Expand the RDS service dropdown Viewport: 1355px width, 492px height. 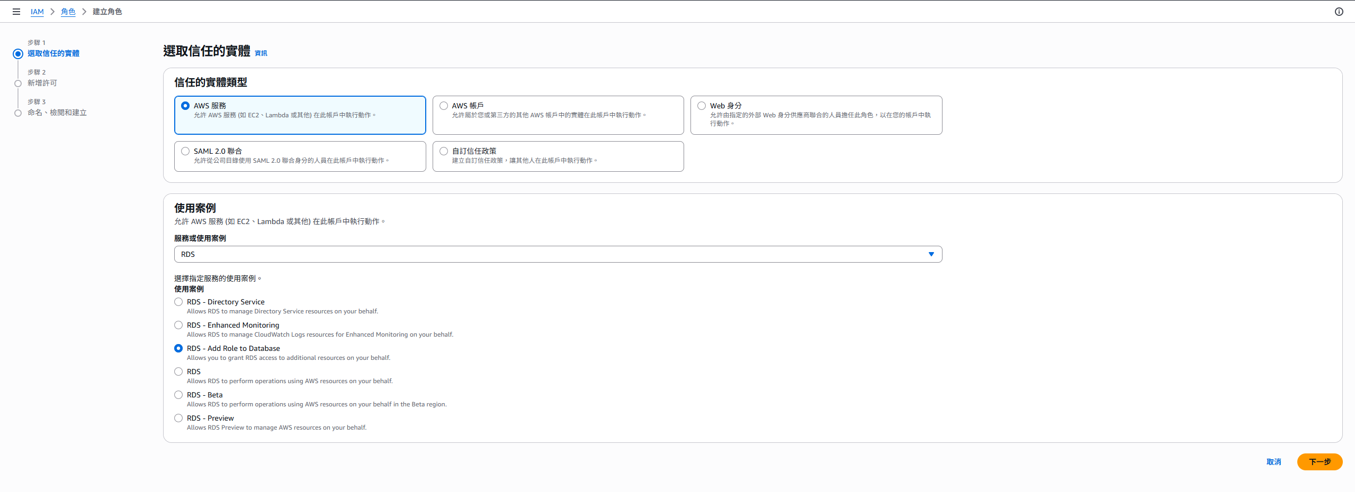pos(558,254)
